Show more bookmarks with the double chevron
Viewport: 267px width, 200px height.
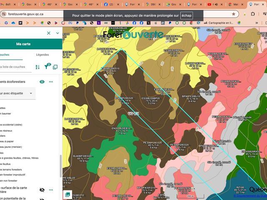coord(257,23)
